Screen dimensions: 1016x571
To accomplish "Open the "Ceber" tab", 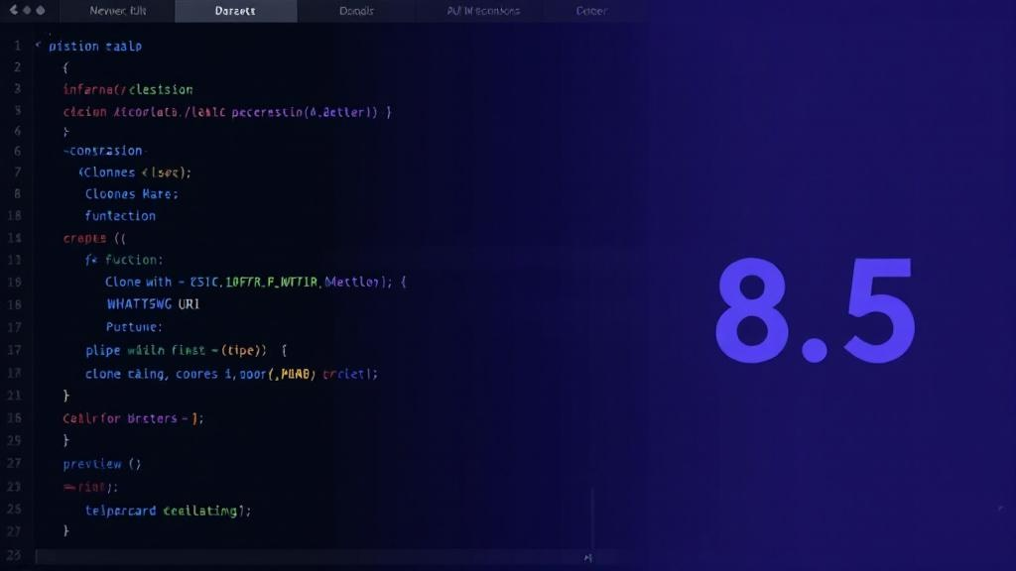I will [592, 11].
